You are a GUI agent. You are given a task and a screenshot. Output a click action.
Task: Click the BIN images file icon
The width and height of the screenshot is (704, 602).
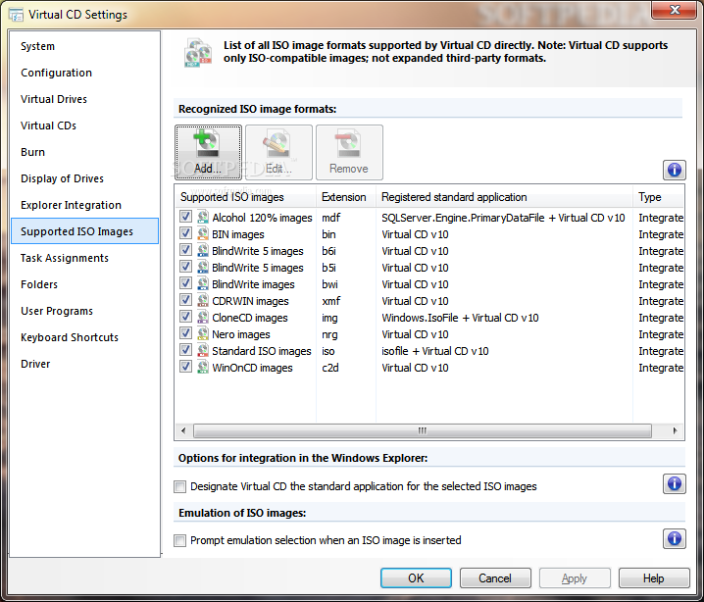tap(203, 234)
